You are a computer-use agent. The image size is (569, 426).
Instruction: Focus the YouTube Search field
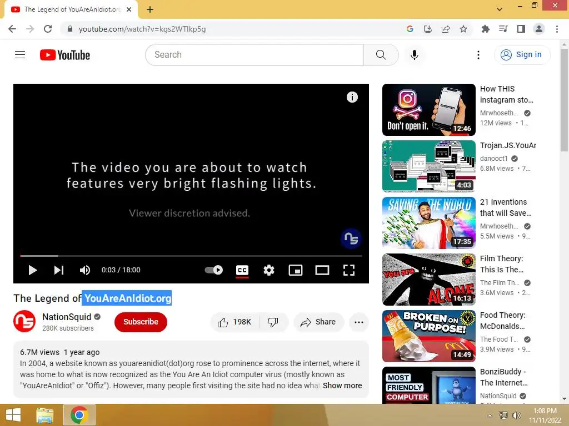click(254, 55)
